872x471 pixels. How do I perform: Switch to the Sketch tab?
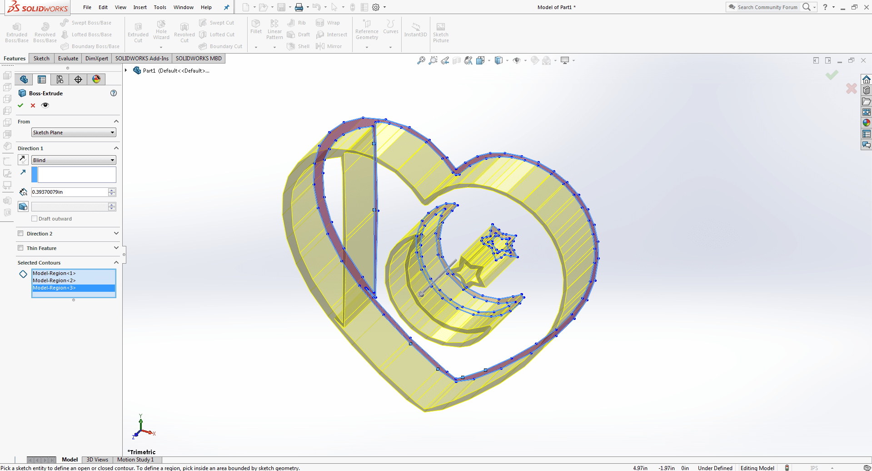(x=41, y=59)
